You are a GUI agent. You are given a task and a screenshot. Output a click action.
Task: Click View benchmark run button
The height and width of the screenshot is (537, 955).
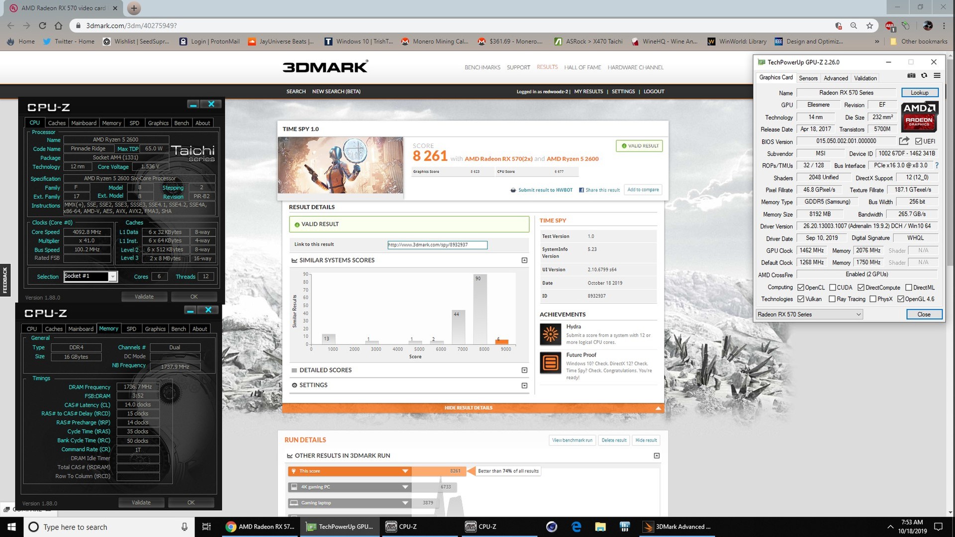(x=572, y=440)
